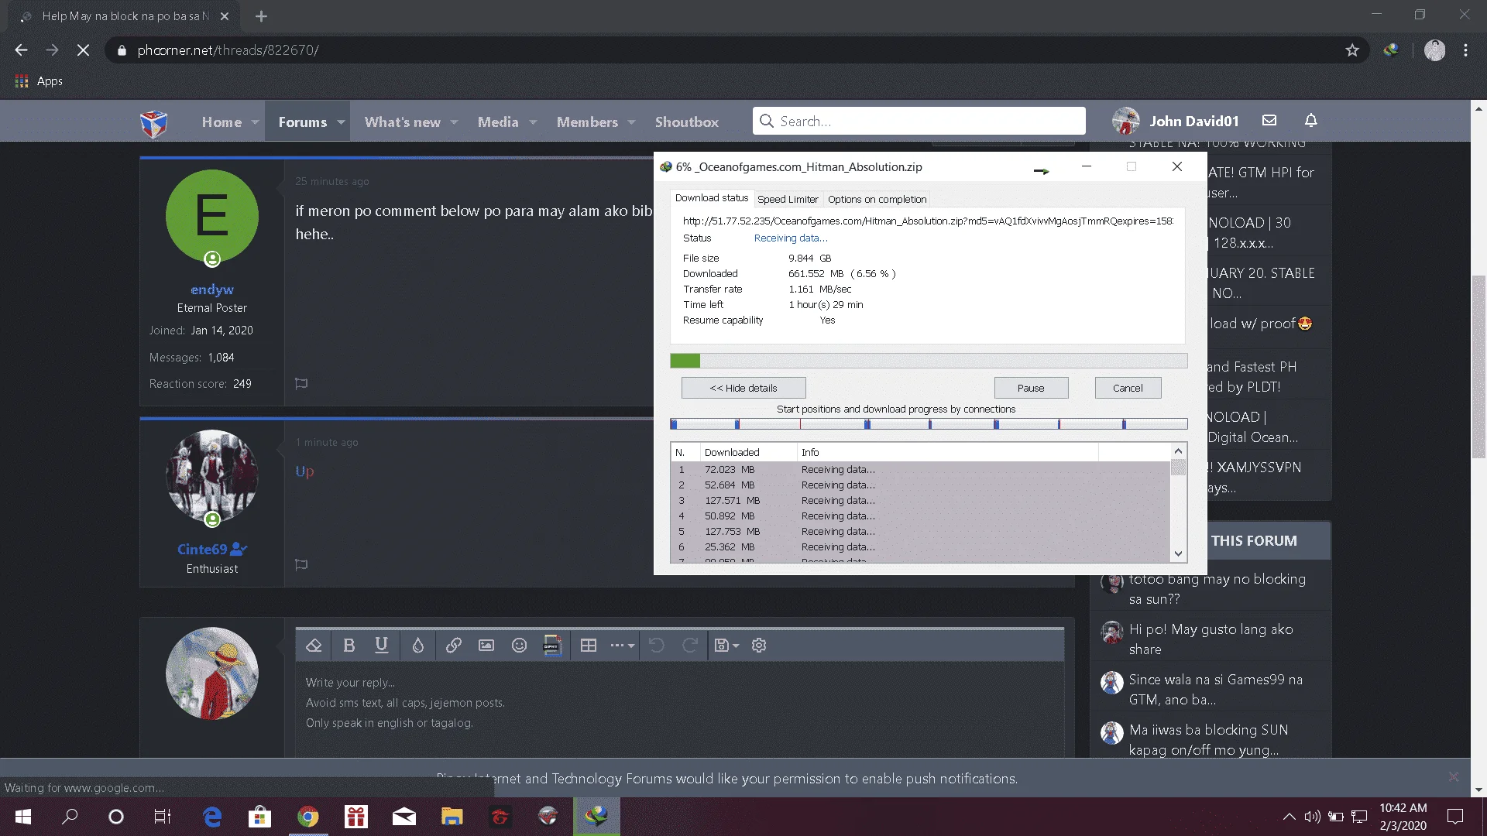
Task: Switch to Speed Limiter tab
Action: pos(788,199)
